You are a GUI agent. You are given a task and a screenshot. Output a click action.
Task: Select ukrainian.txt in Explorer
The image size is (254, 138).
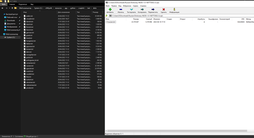click(30, 82)
